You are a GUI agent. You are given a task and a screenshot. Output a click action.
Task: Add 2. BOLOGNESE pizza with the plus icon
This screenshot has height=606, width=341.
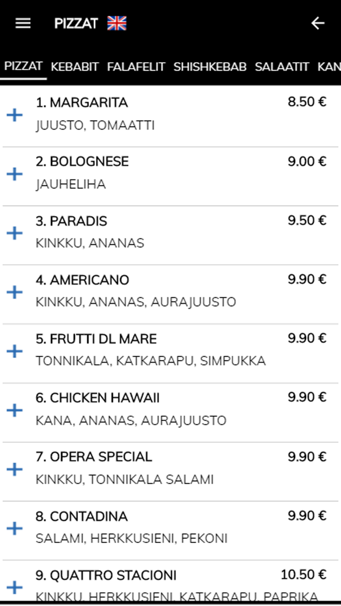[x=15, y=174]
